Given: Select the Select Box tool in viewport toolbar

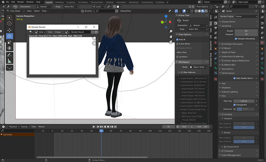Looking at the screenshot, I should (x=9, y=18).
